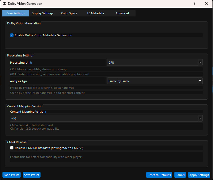Click the 'CMV4 Removal' group title
Screen dimensions: 213x180
[x=17, y=142]
